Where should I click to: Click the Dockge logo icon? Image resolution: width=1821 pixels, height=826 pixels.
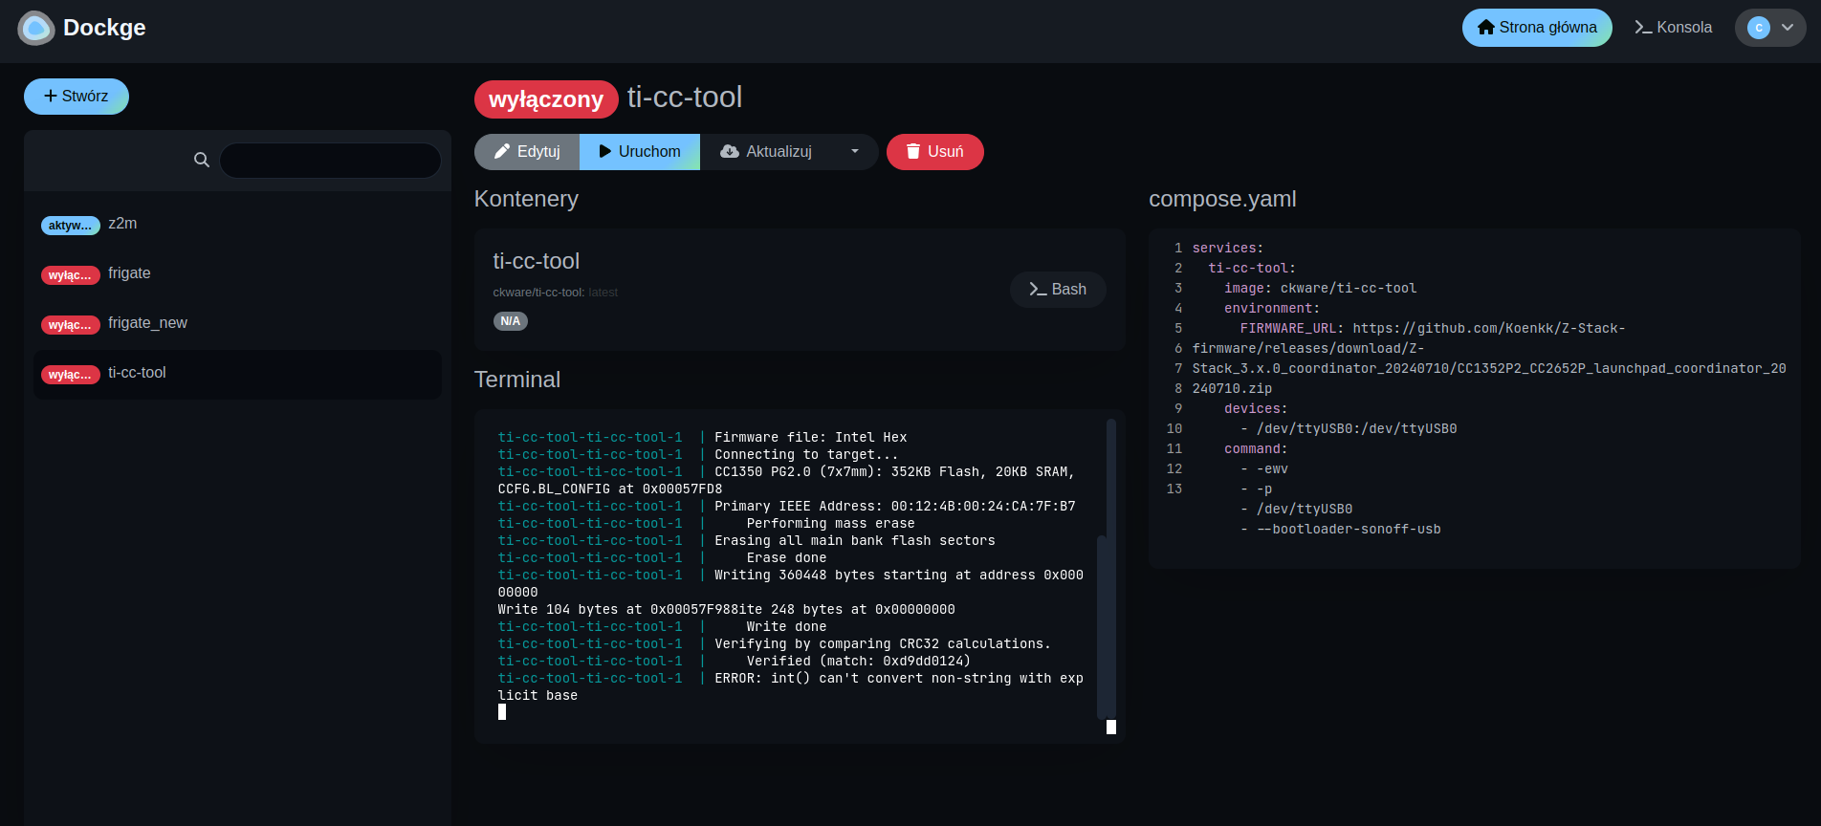(36, 28)
